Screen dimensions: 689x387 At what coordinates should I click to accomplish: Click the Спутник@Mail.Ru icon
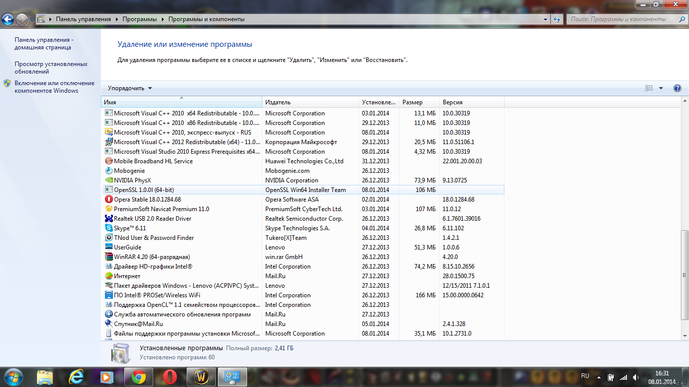coord(109,324)
